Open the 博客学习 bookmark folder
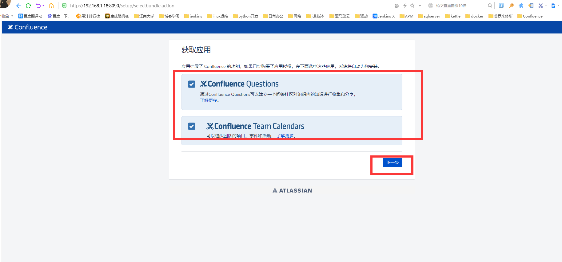562x262 pixels. pyautogui.click(x=169, y=16)
